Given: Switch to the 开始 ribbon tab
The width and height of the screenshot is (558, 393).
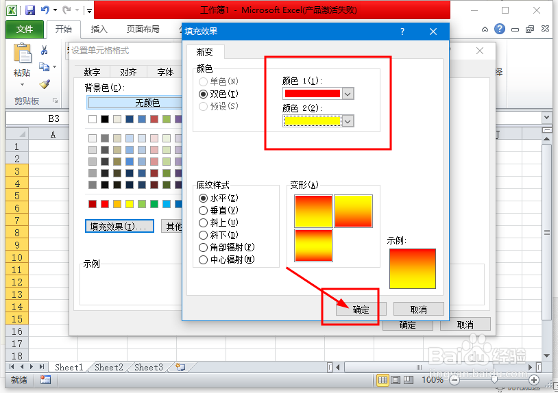Looking at the screenshot, I should 63,29.
